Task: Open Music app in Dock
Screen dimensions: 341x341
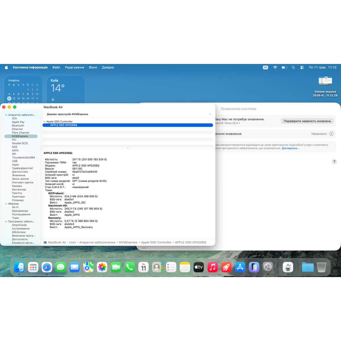Action: pos(212,267)
